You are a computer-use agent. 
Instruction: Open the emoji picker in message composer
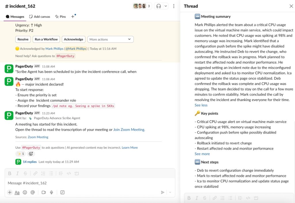coord(25,192)
